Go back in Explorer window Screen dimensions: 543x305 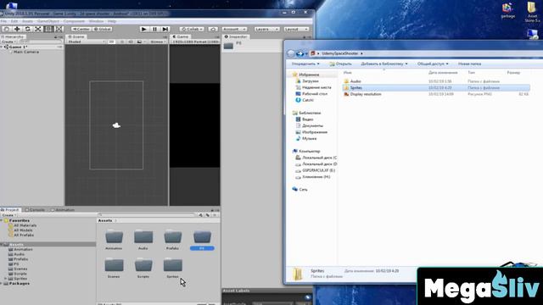(x=291, y=53)
